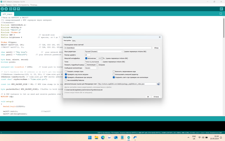
Task: Show hidden system tray icons chevron
Action: [x=188, y=138]
